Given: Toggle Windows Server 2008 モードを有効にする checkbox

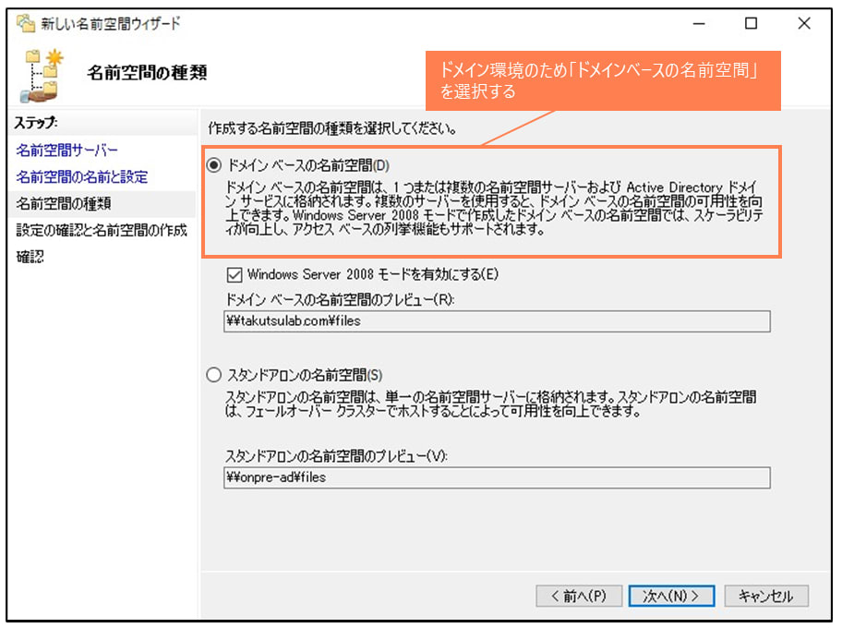Looking at the screenshot, I should pyautogui.click(x=235, y=275).
